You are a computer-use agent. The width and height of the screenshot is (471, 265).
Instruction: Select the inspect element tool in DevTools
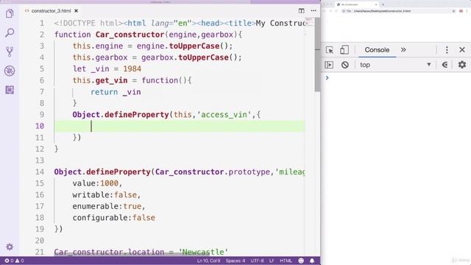pos(330,50)
